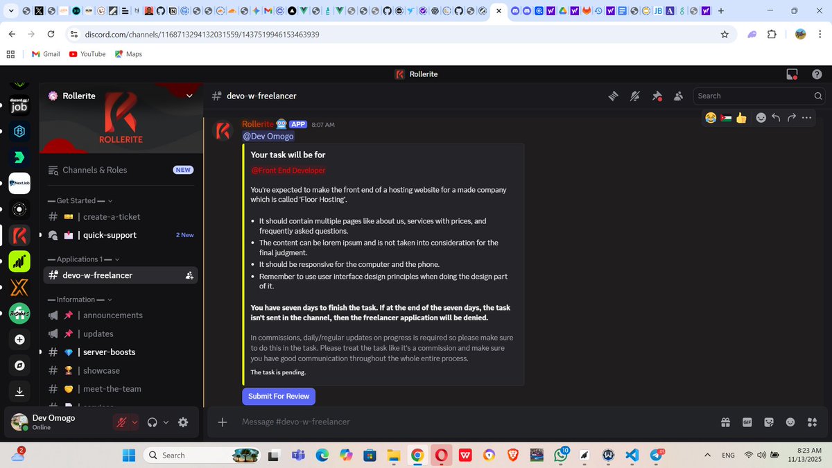Screen dimensions: 832x468
Task: Forward the Rollerite message
Action: 791,118
